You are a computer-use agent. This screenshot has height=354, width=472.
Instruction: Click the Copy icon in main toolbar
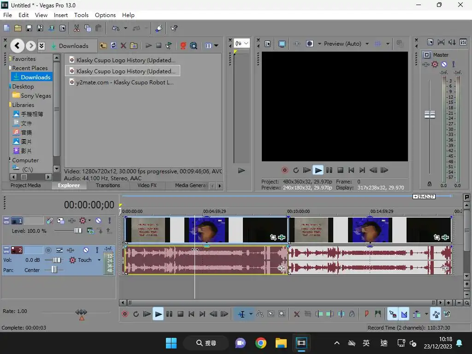pyautogui.click(x=88, y=28)
